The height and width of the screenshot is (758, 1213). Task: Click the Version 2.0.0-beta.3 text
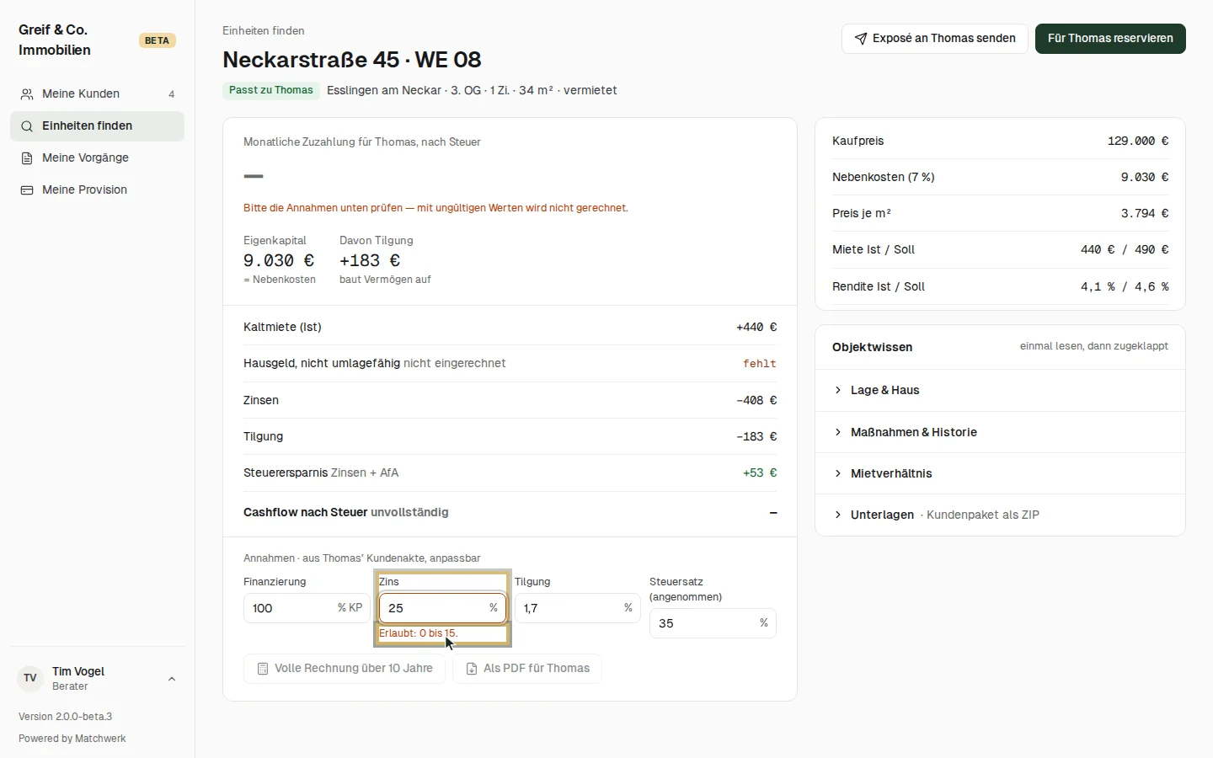pos(66,717)
